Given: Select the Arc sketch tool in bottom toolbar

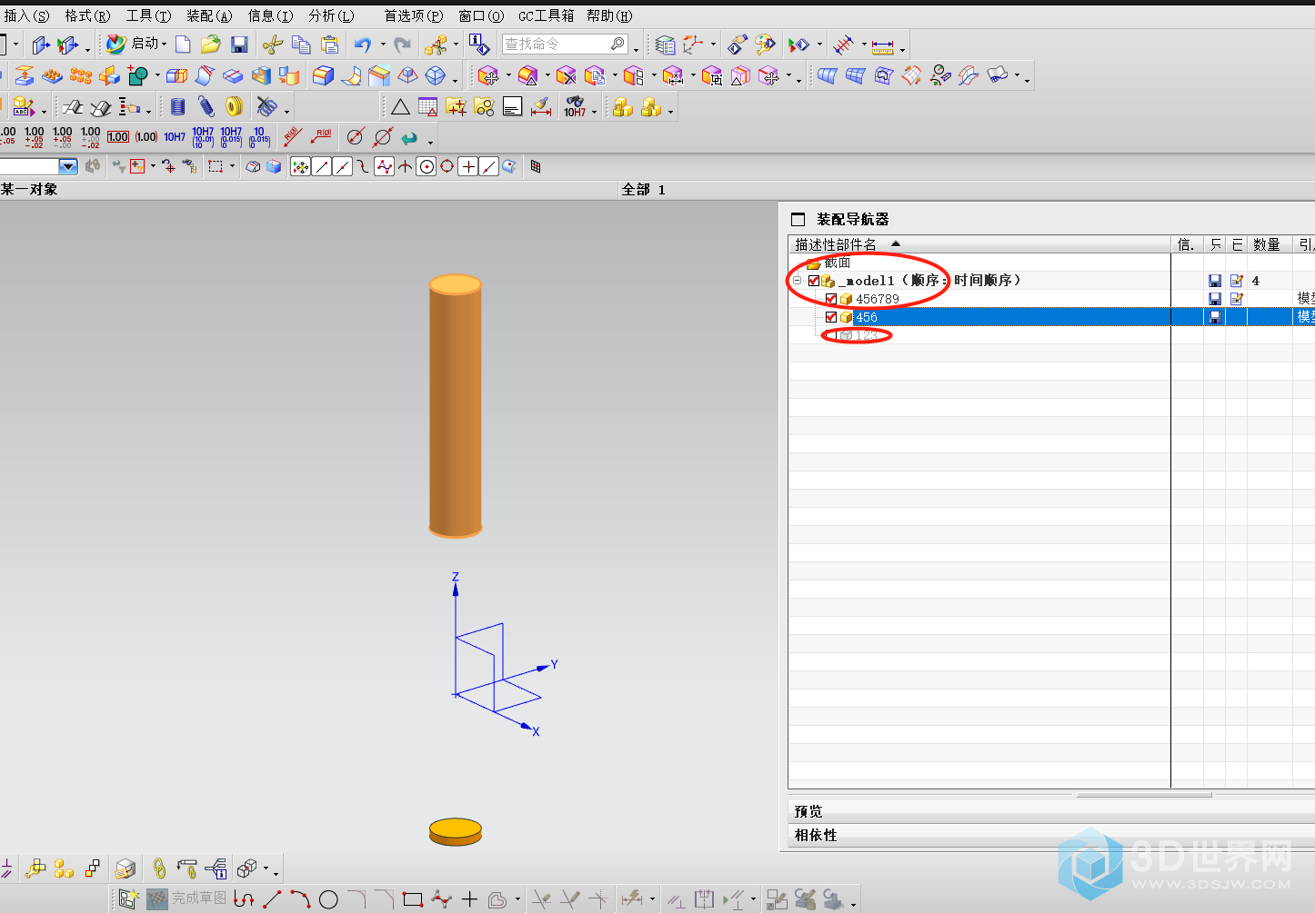Looking at the screenshot, I should tap(300, 899).
